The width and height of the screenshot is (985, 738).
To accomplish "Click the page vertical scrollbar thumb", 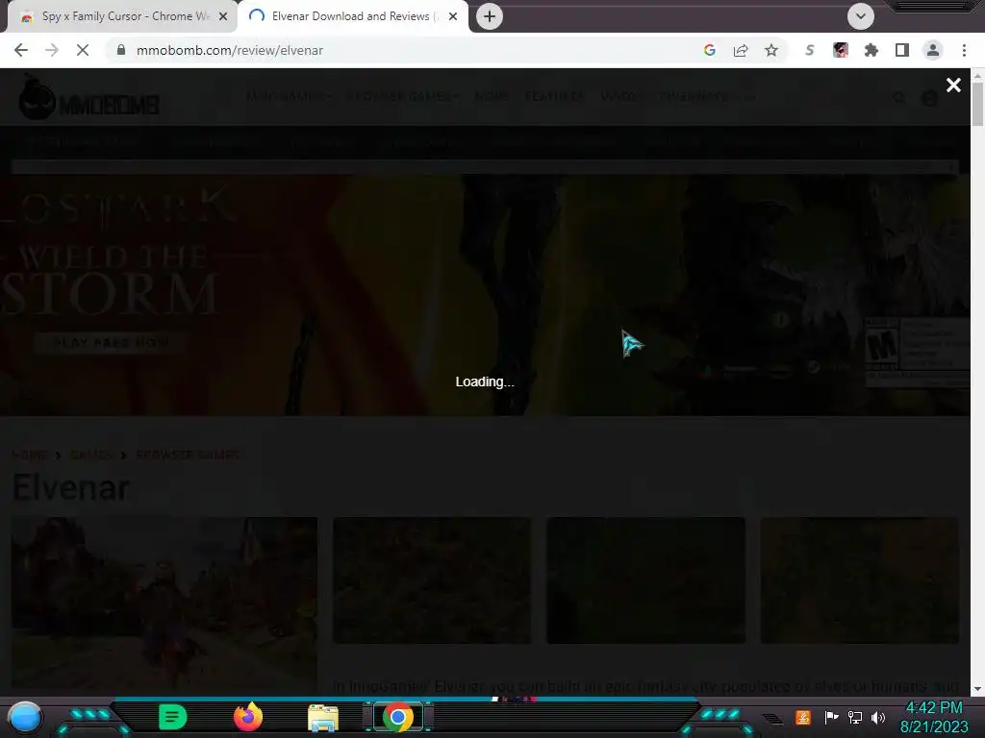I will (x=977, y=104).
